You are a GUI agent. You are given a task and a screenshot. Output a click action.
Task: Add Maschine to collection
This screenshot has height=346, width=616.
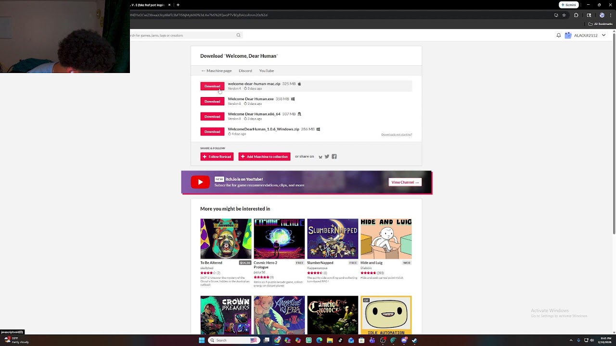(264, 157)
